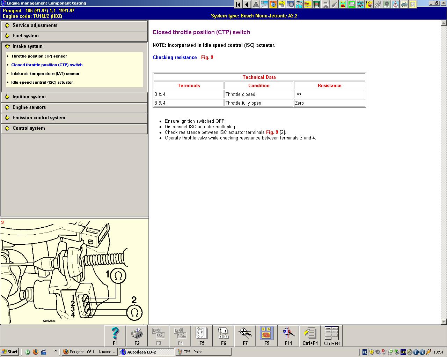Click the tyre and wheel toolbar icon
This screenshot has height=357, width=447.
pos(291,5)
